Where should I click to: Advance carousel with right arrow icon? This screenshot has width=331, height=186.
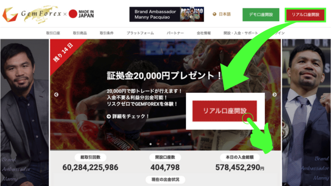pos(274,95)
